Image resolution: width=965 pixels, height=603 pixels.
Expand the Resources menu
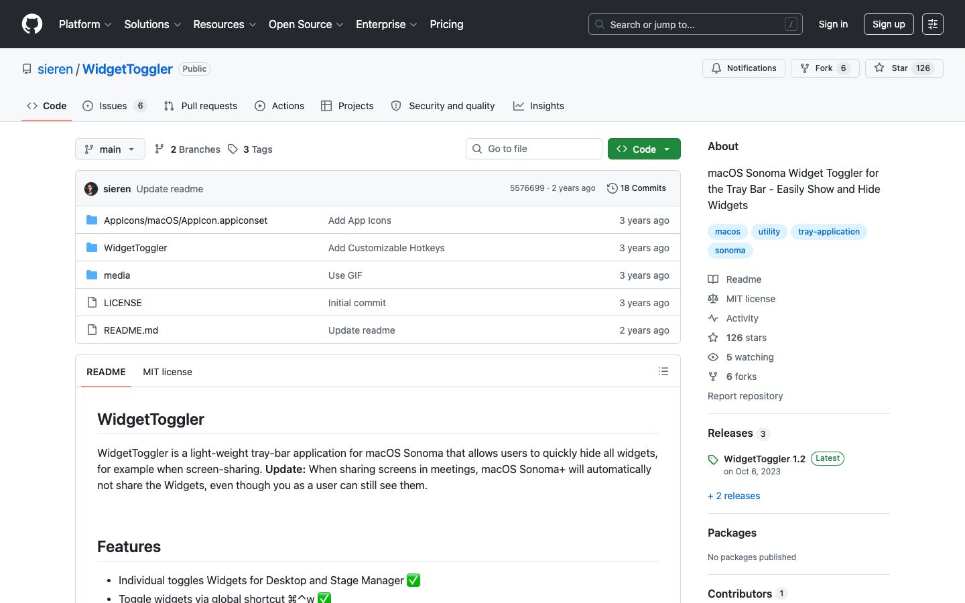point(224,24)
